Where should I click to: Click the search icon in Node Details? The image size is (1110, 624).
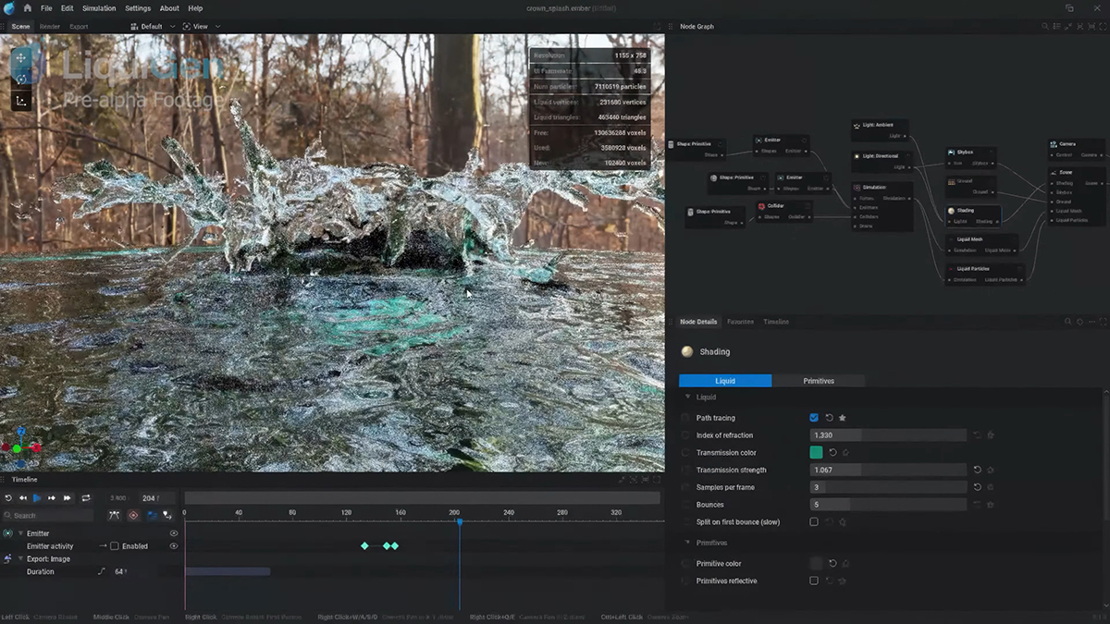pyautogui.click(x=1067, y=322)
